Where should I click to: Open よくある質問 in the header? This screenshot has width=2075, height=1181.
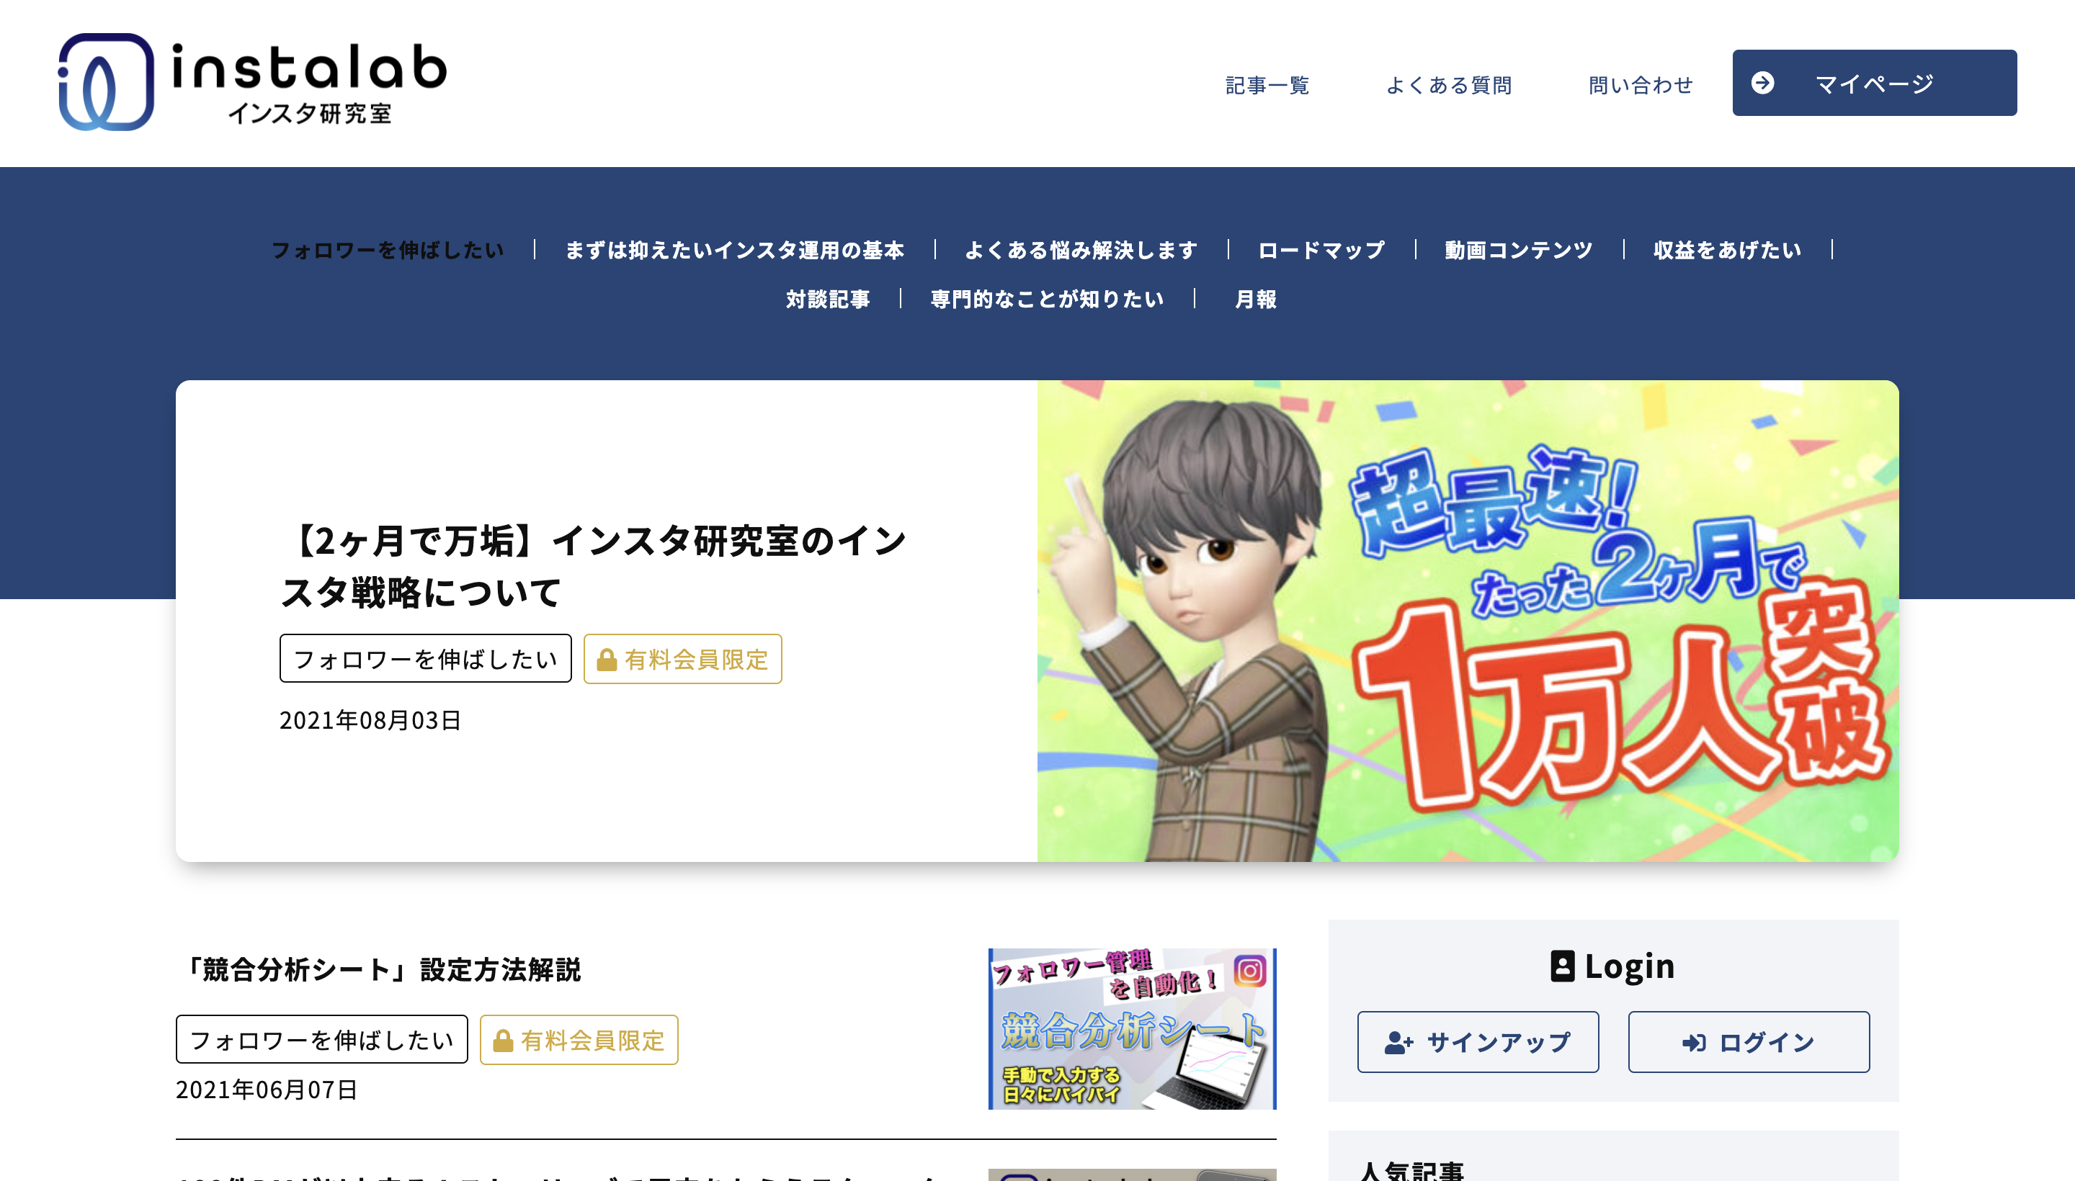click(1448, 85)
